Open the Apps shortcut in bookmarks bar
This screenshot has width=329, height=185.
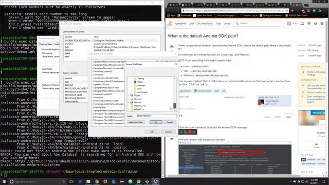(171, 15)
